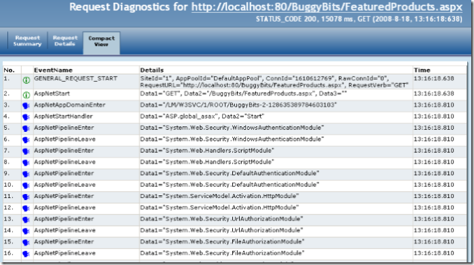Image resolution: width=474 pixels, height=265 pixels.
Task: Click the SiteId AppPoolId details in row 1
Action: coord(274,82)
